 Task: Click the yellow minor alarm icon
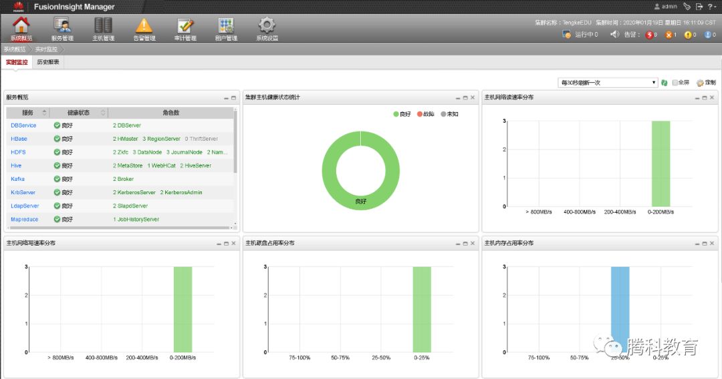click(x=688, y=35)
